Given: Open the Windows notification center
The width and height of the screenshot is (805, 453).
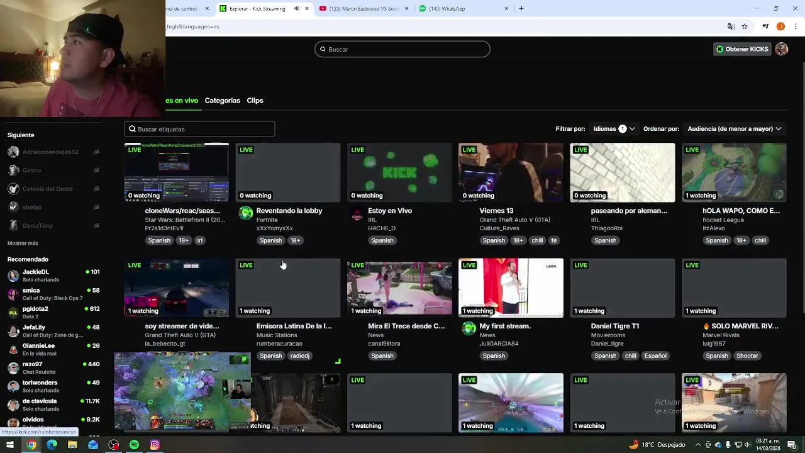Looking at the screenshot, I should 792,445.
